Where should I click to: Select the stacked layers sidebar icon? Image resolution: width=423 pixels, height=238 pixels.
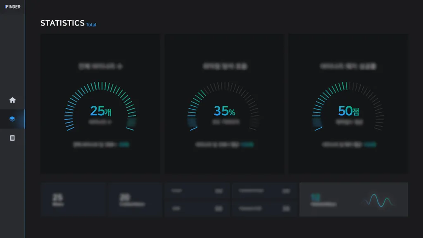12,119
